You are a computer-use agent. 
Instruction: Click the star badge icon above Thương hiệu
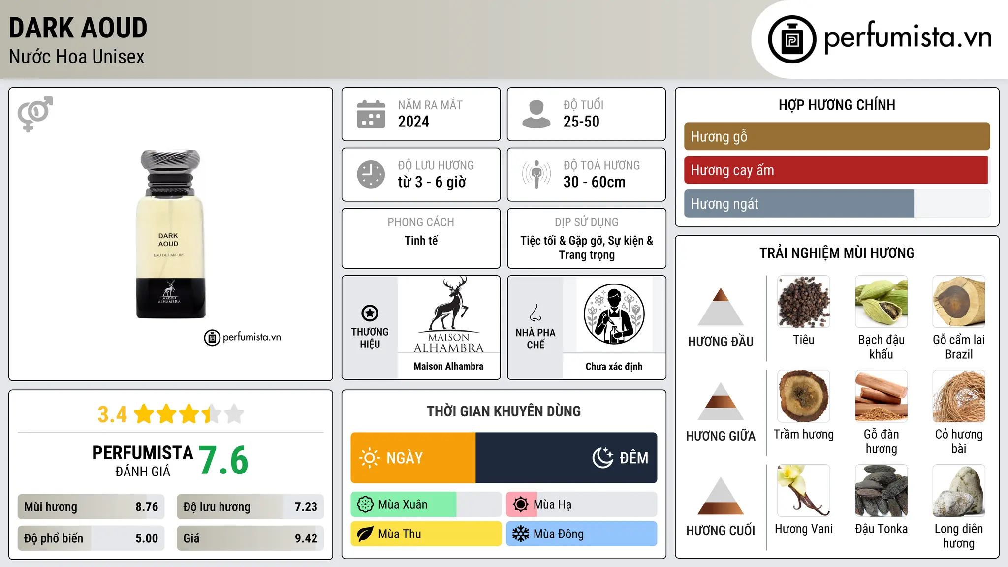370,313
